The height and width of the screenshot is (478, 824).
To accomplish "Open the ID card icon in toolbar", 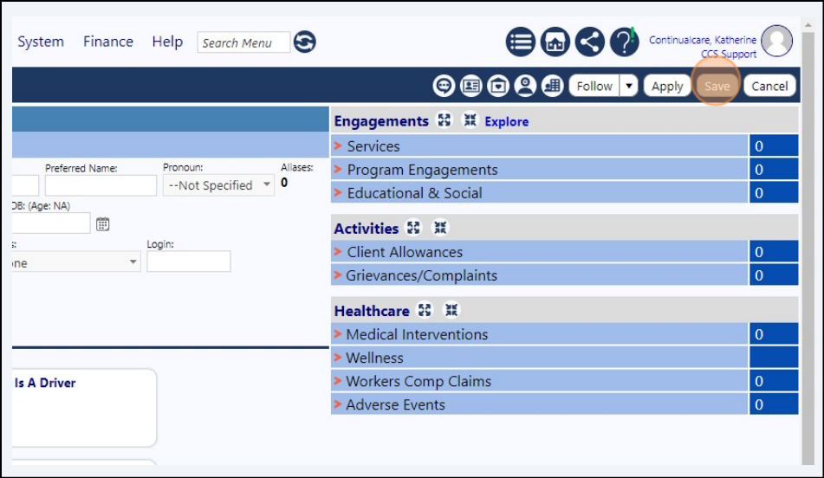I will [x=470, y=86].
